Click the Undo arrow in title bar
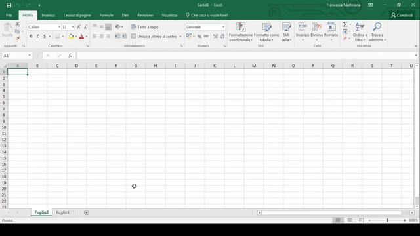The width and height of the screenshot is (420, 236). (18, 5)
